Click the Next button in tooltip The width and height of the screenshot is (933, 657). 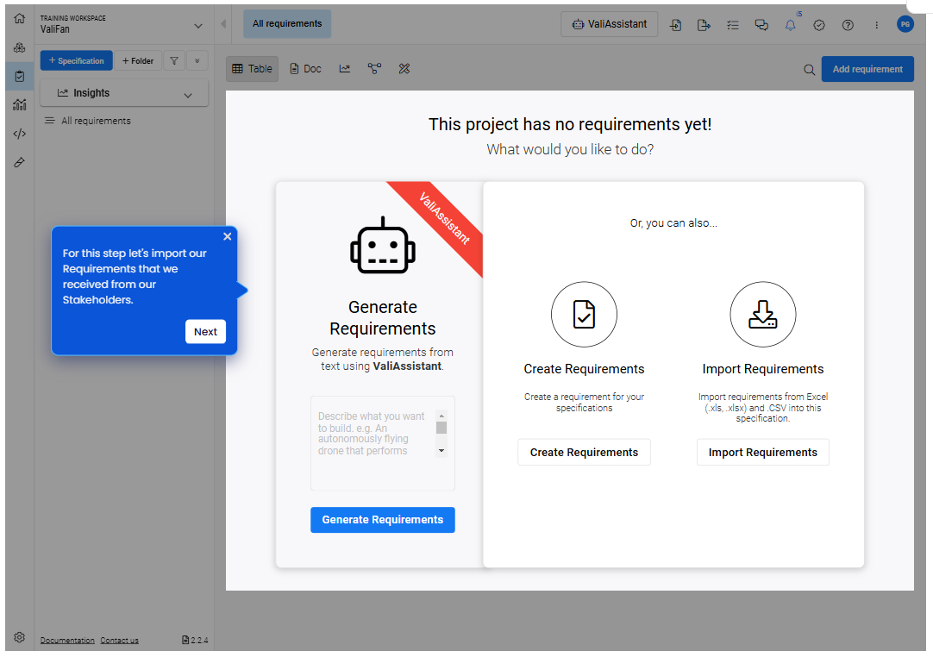click(x=205, y=331)
